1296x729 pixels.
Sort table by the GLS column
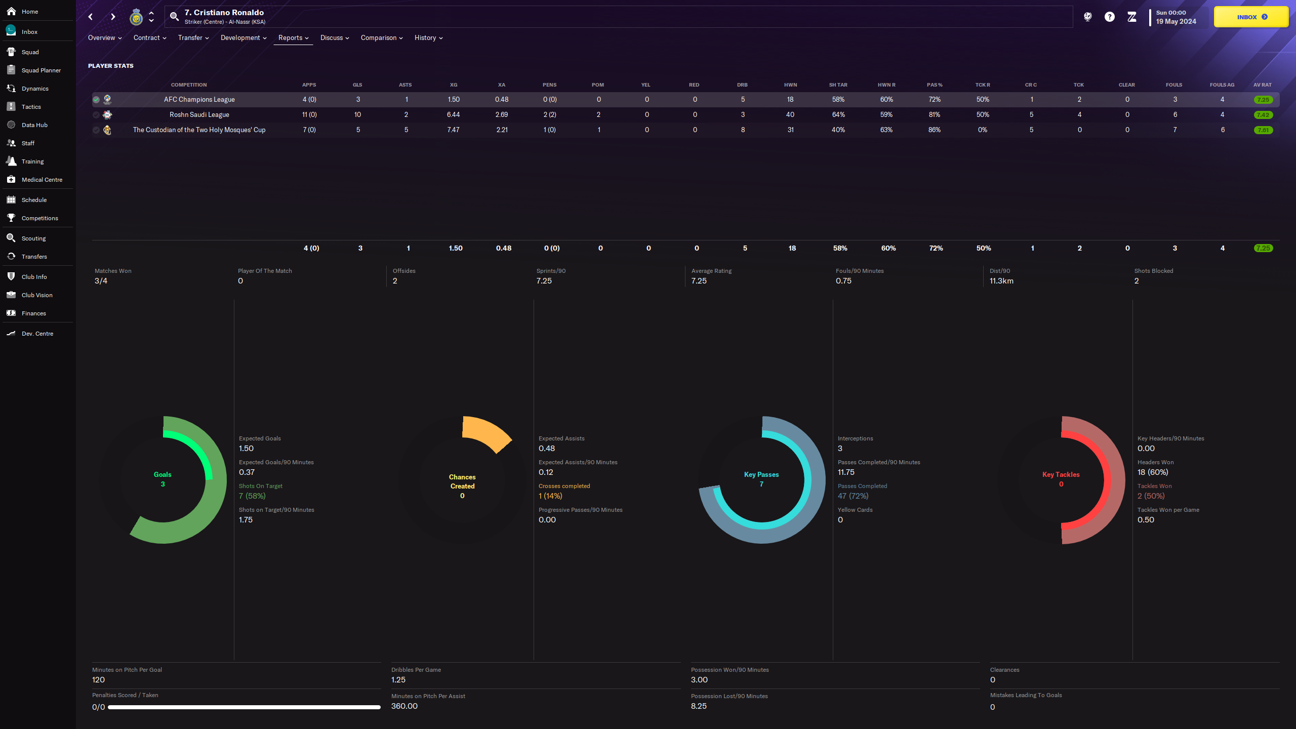(357, 85)
